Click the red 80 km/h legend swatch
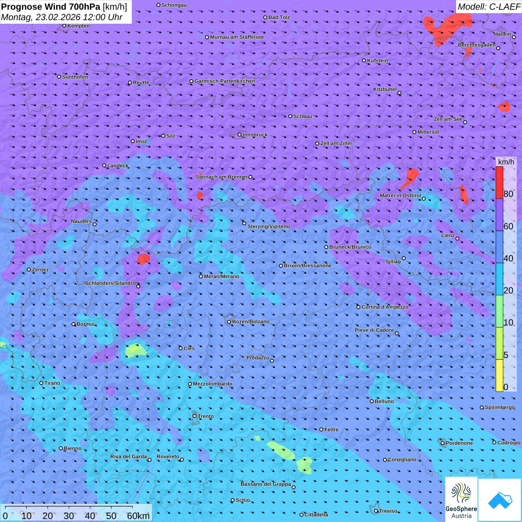The height and width of the screenshot is (522, 522). tap(499, 183)
